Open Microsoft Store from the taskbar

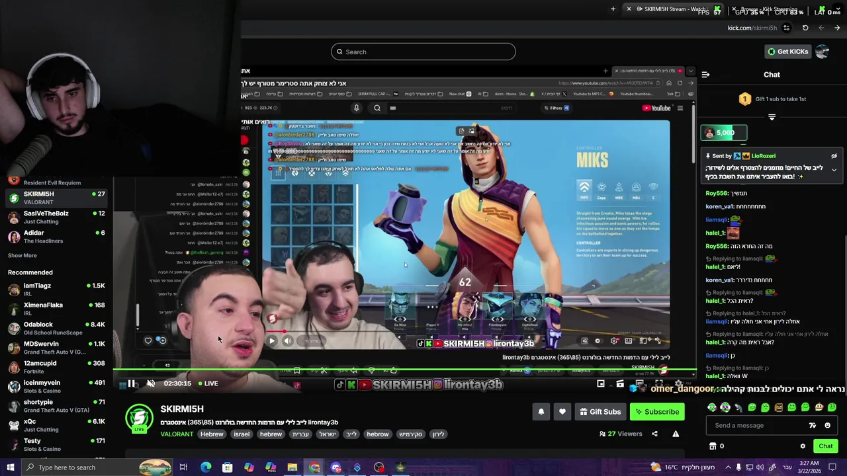[227, 467]
